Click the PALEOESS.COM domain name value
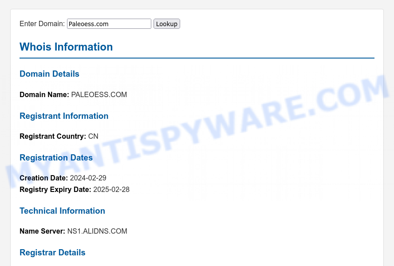Image resolution: width=394 pixels, height=266 pixels. coord(99,95)
